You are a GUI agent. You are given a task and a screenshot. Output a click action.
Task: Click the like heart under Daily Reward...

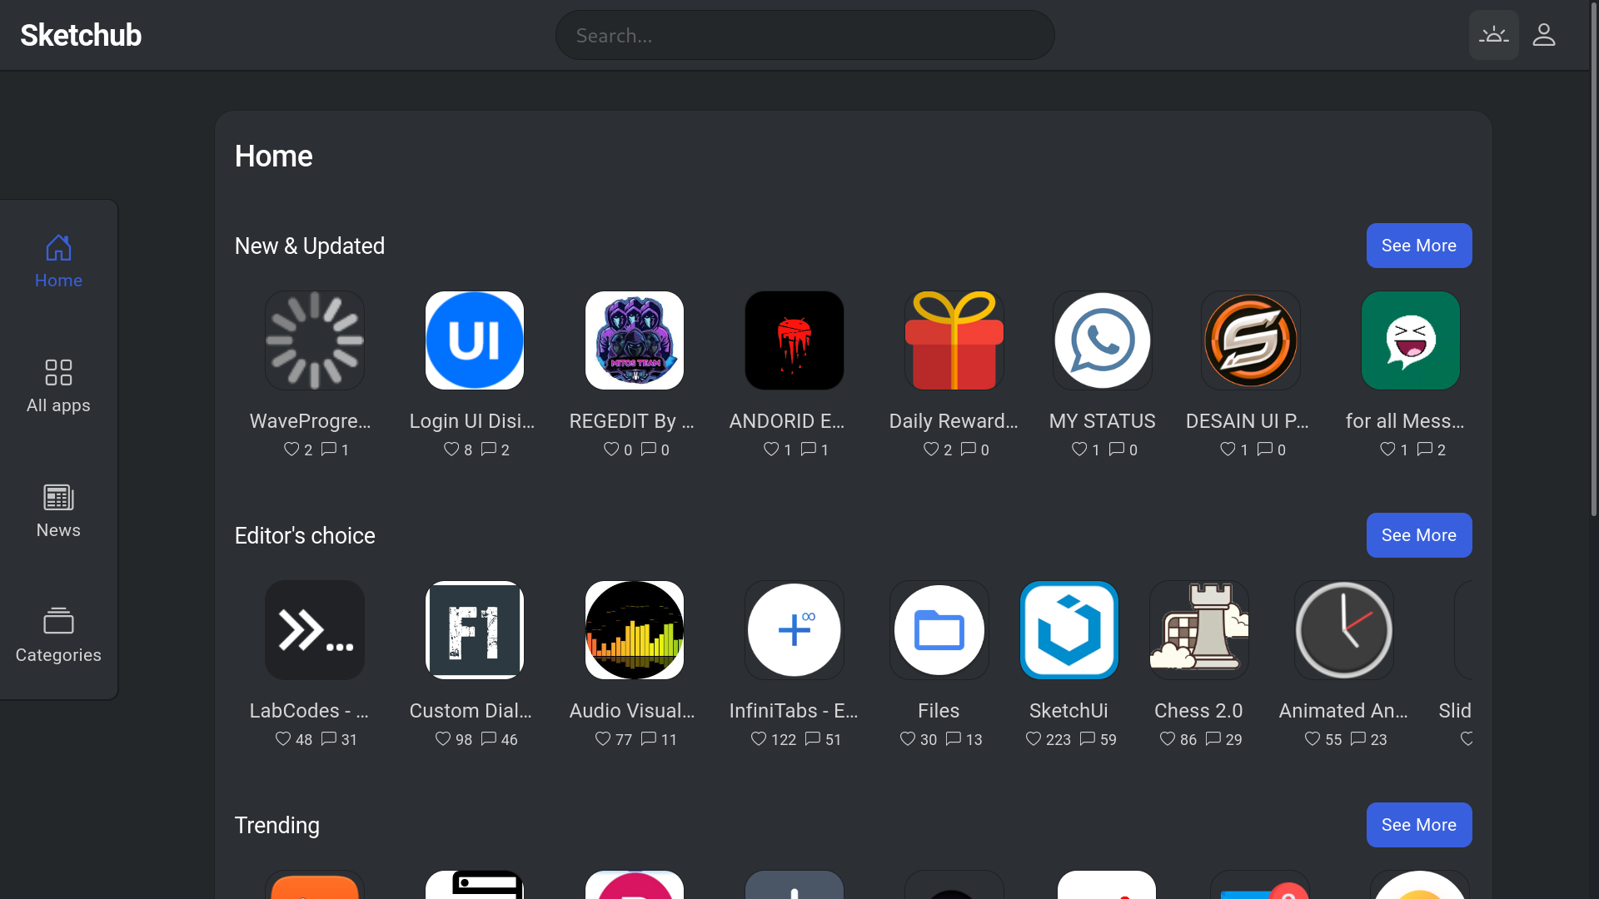tap(931, 449)
